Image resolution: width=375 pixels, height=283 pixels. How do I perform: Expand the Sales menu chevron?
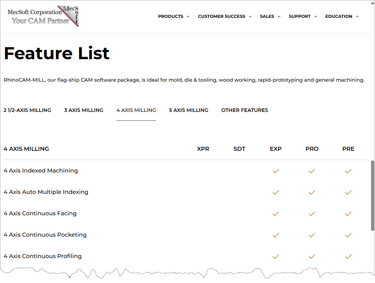pos(279,17)
